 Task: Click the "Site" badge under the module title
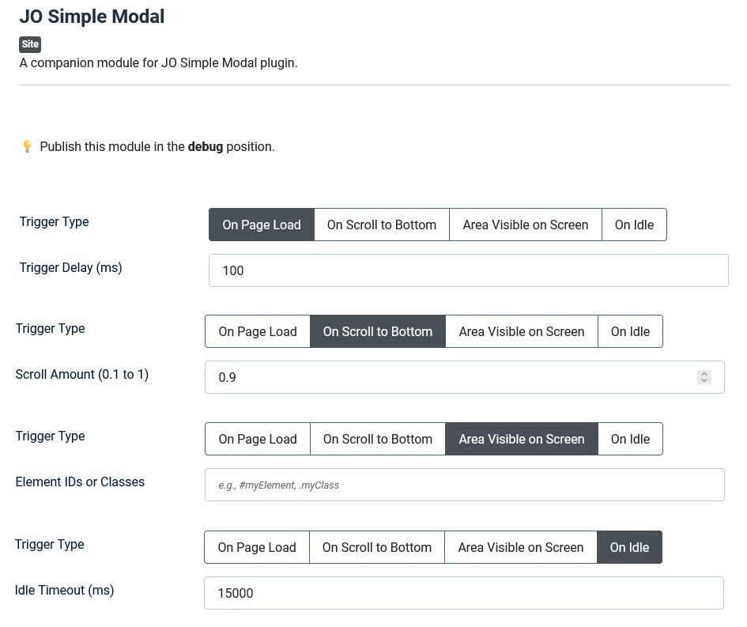[29, 44]
